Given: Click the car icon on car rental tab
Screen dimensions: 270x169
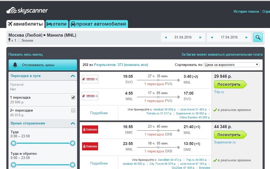Looking at the screenshot, I should [x=73, y=24].
